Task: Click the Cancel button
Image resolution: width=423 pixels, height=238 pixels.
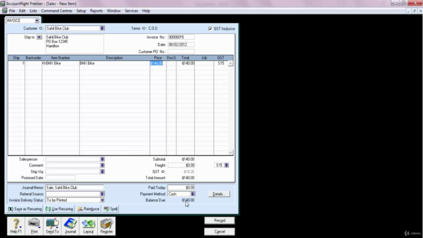Action: click(219, 231)
